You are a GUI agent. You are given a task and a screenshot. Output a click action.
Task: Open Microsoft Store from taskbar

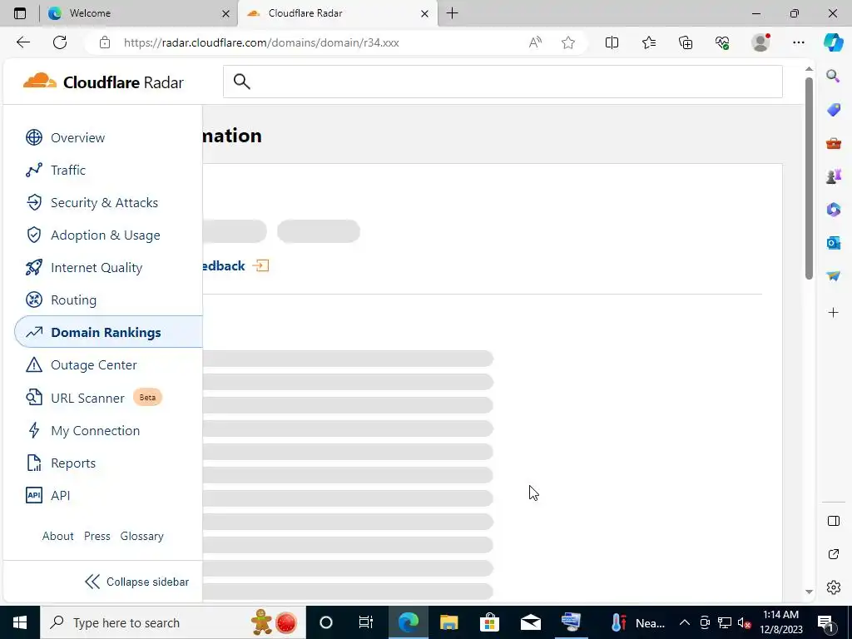[x=489, y=622]
